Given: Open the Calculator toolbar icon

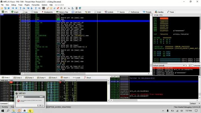Looking at the screenshot, I should tap(77, 8).
